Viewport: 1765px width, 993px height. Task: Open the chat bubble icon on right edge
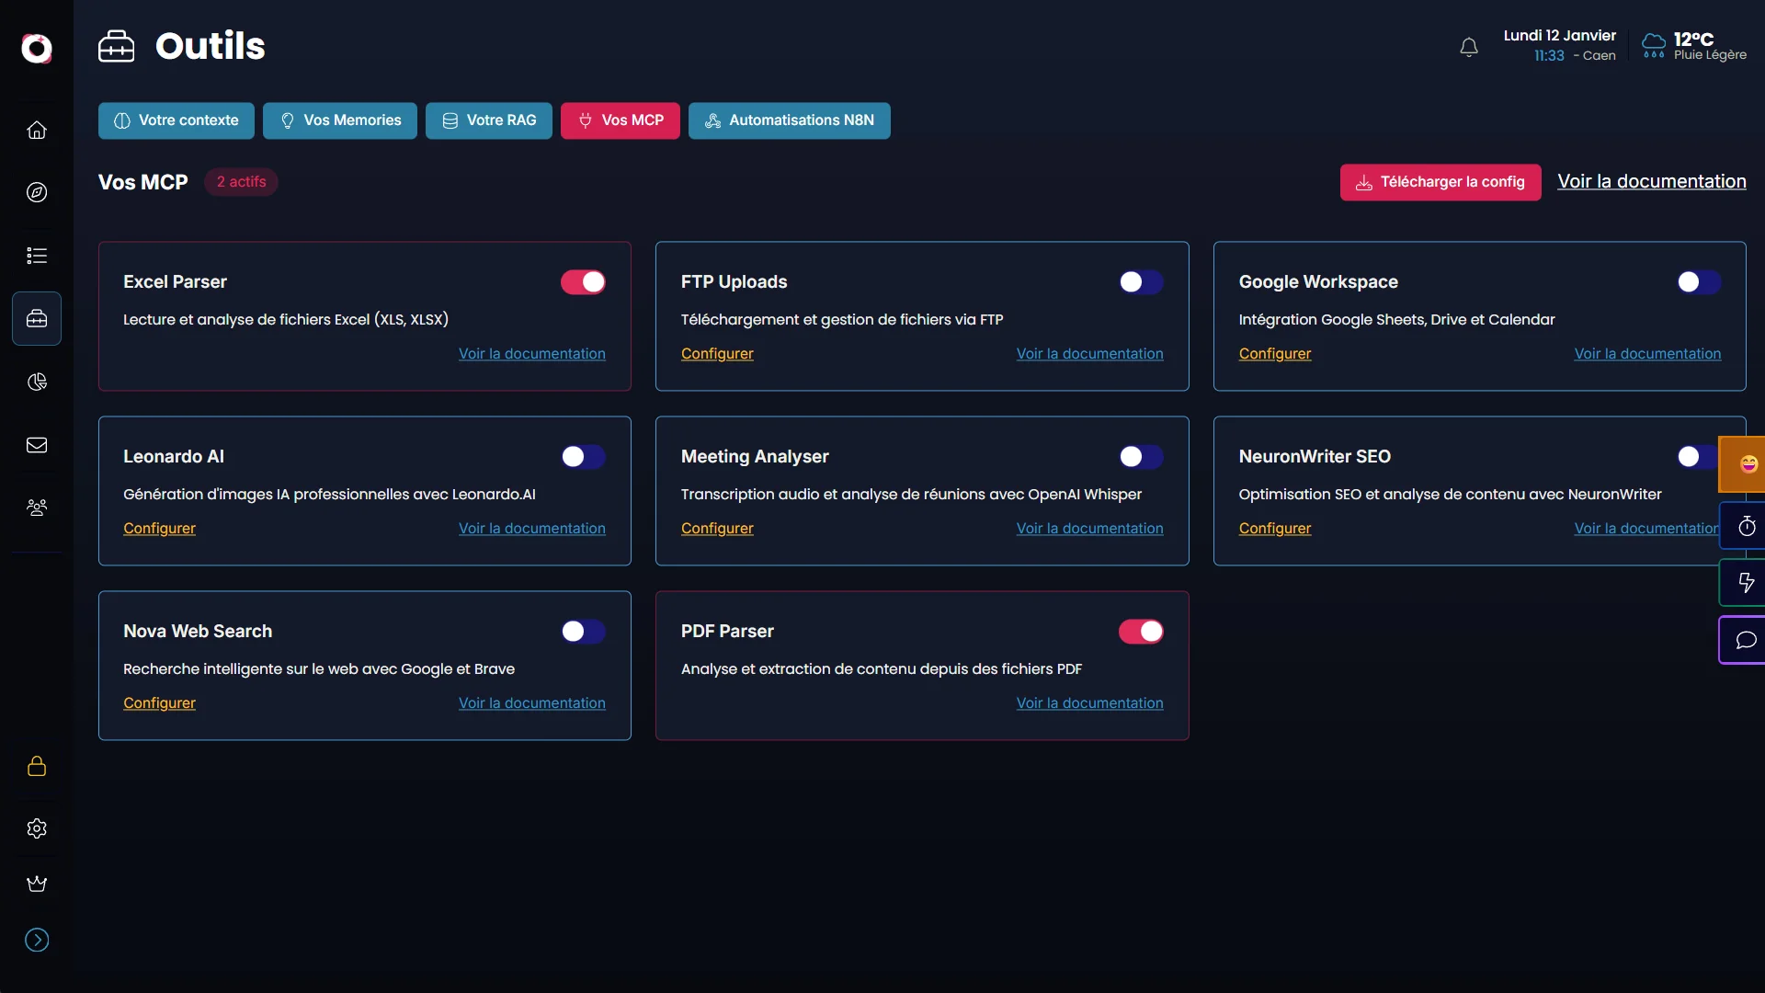click(x=1747, y=640)
